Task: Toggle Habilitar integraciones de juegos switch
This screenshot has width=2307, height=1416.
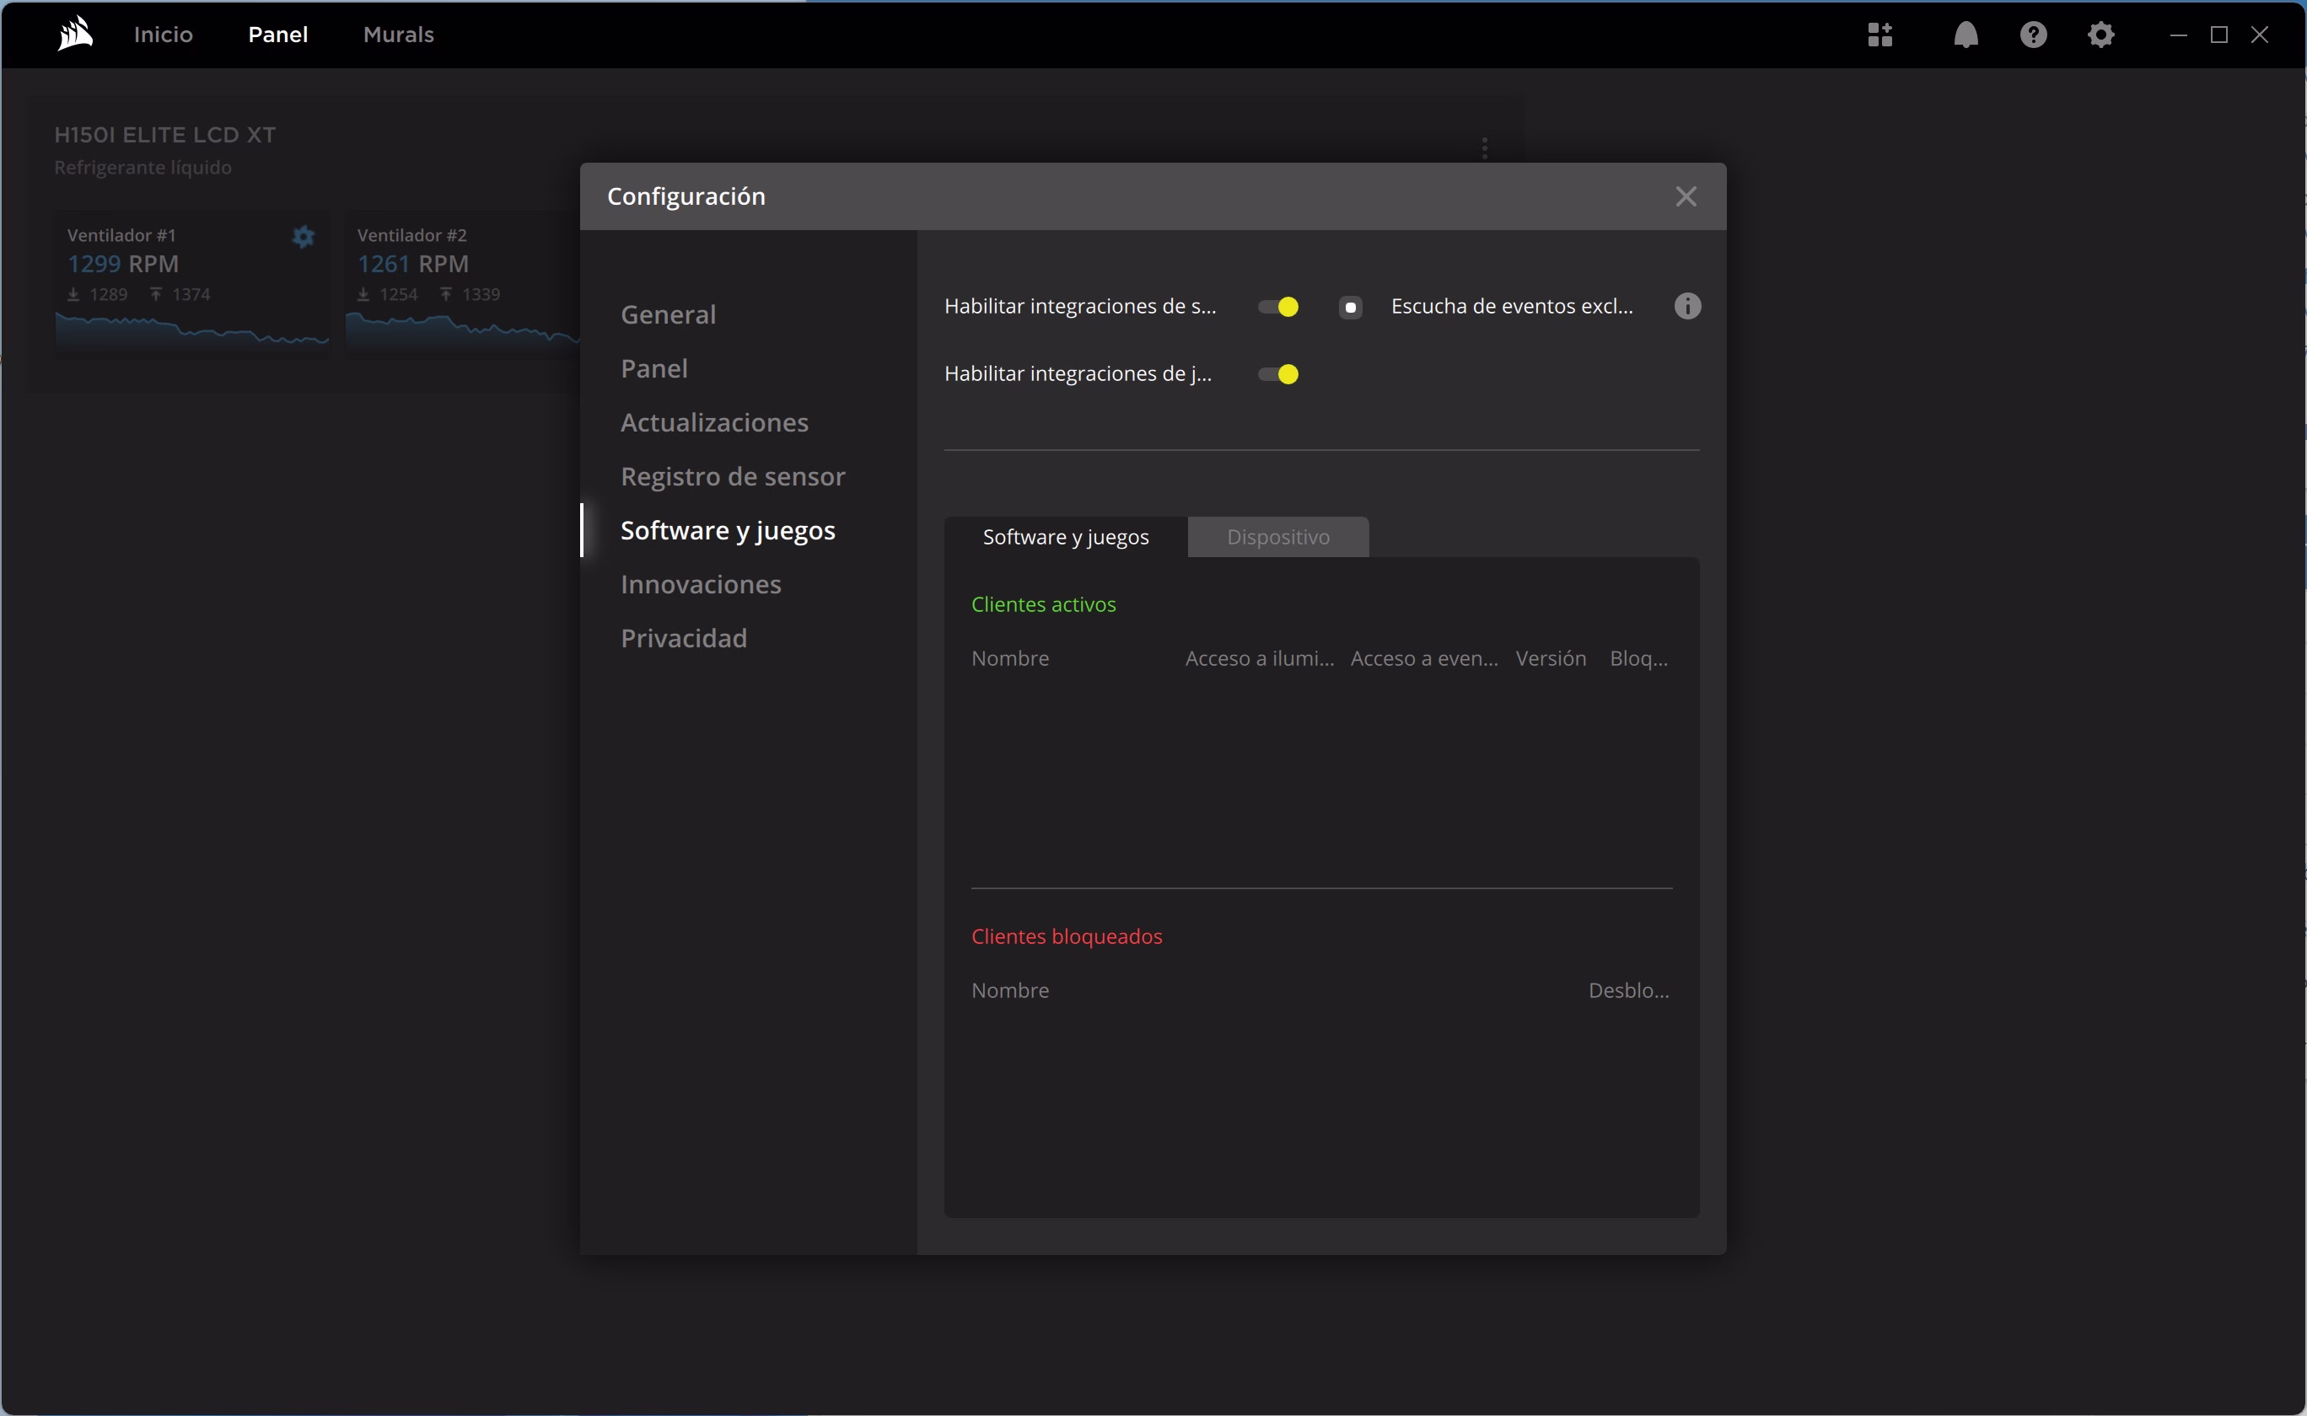Action: click(x=1278, y=374)
